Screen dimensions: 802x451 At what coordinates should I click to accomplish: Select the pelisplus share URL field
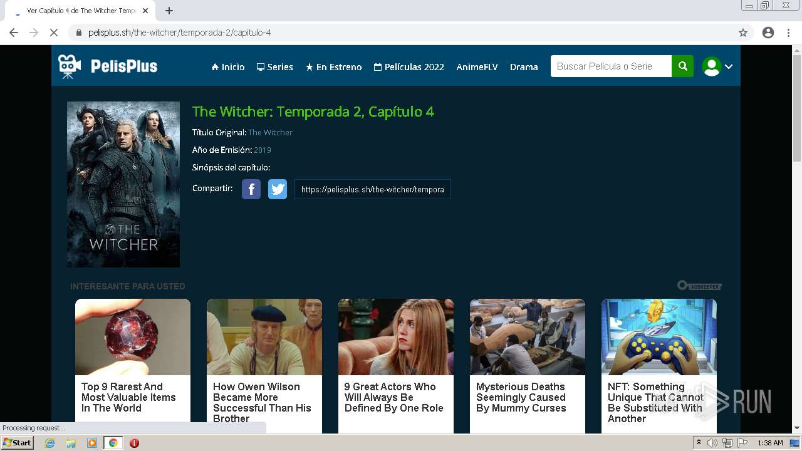click(373, 189)
